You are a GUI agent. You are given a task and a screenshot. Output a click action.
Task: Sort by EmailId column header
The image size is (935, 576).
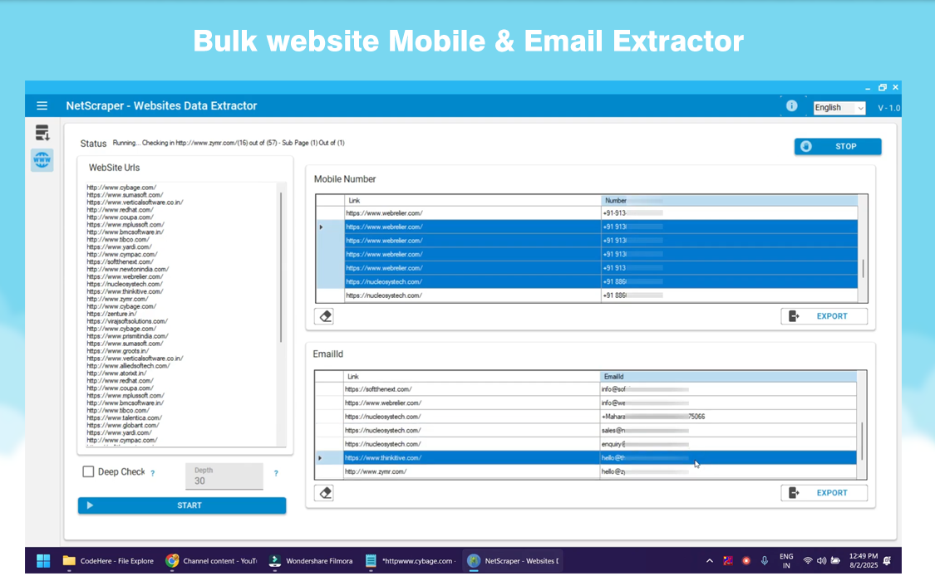(x=728, y=377)
